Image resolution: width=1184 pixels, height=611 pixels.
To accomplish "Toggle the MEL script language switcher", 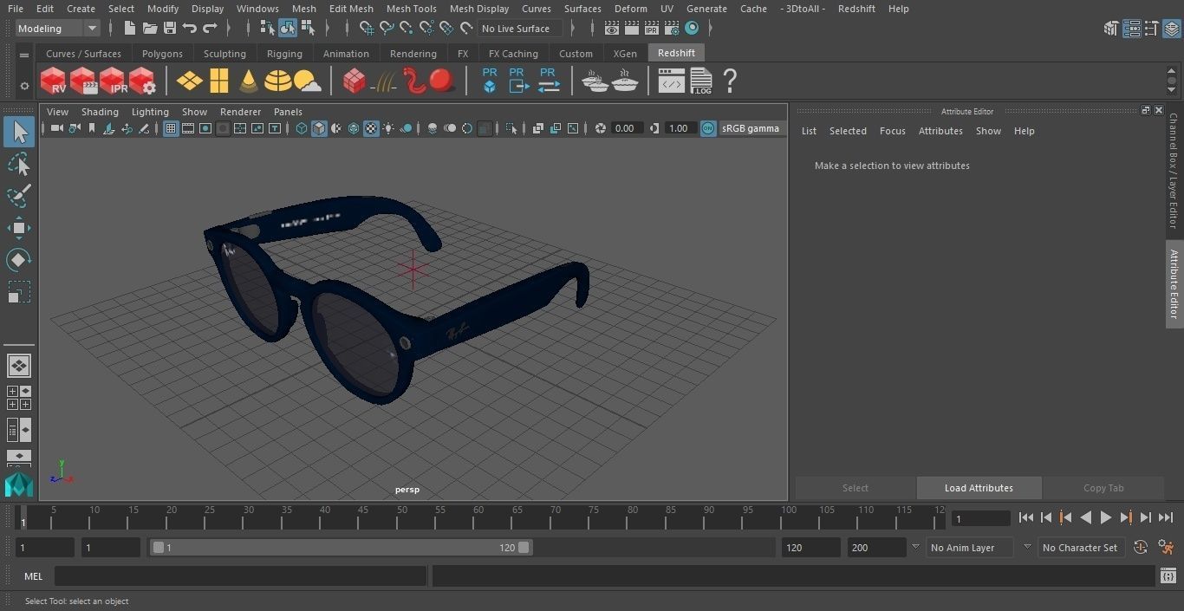I will tap(33, 576).
